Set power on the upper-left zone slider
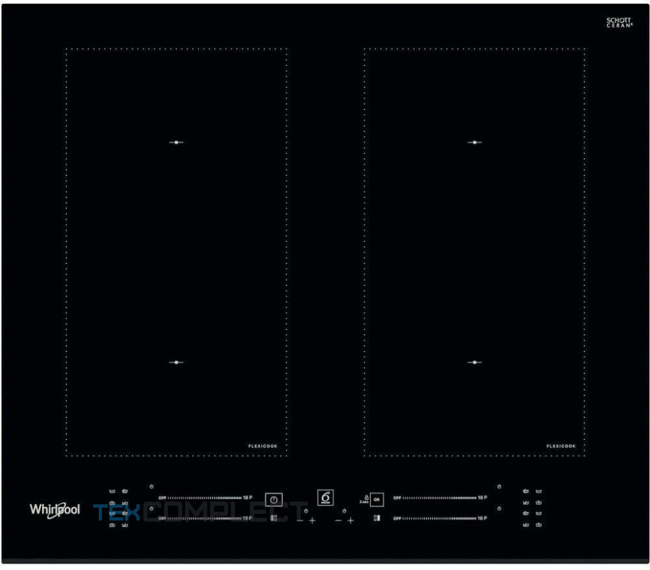The height and width of the screenshot is (570, 650). coord(205,498)
